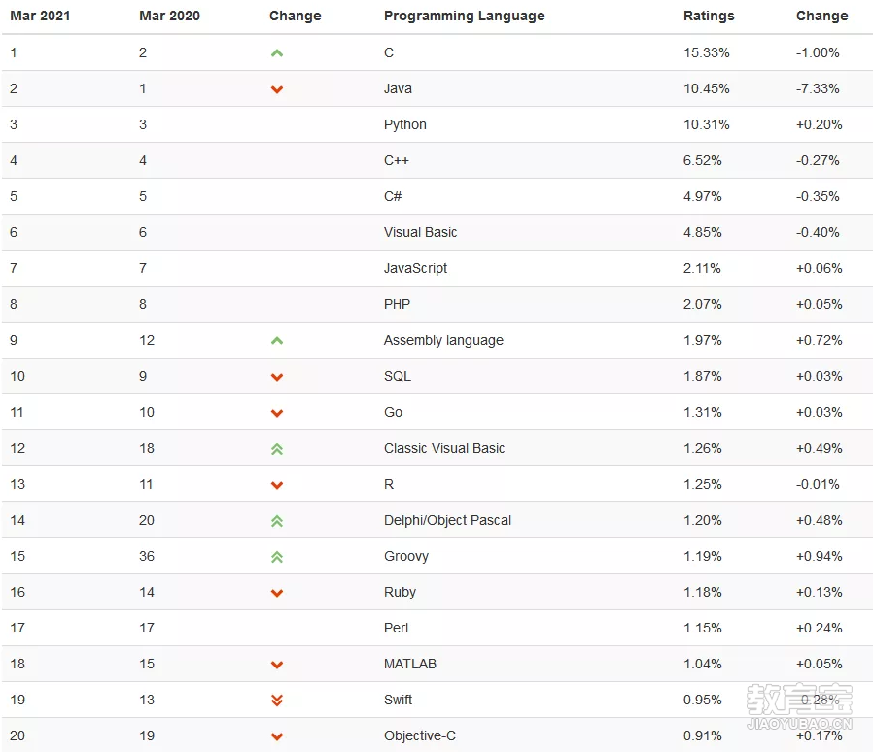Click double green arrow for Classic Visual Basic
This screenshot has height=752, width=873.
click(277, 449)
